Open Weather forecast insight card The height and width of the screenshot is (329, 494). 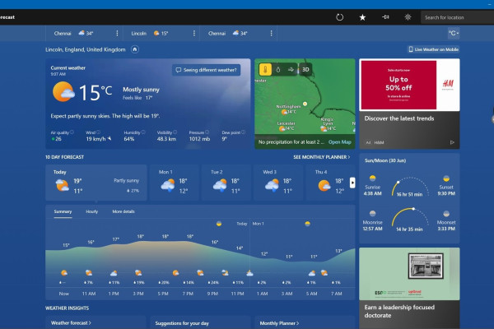pos(96,322)
